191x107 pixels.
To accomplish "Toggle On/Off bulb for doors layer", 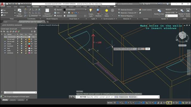I will [18, 44].
